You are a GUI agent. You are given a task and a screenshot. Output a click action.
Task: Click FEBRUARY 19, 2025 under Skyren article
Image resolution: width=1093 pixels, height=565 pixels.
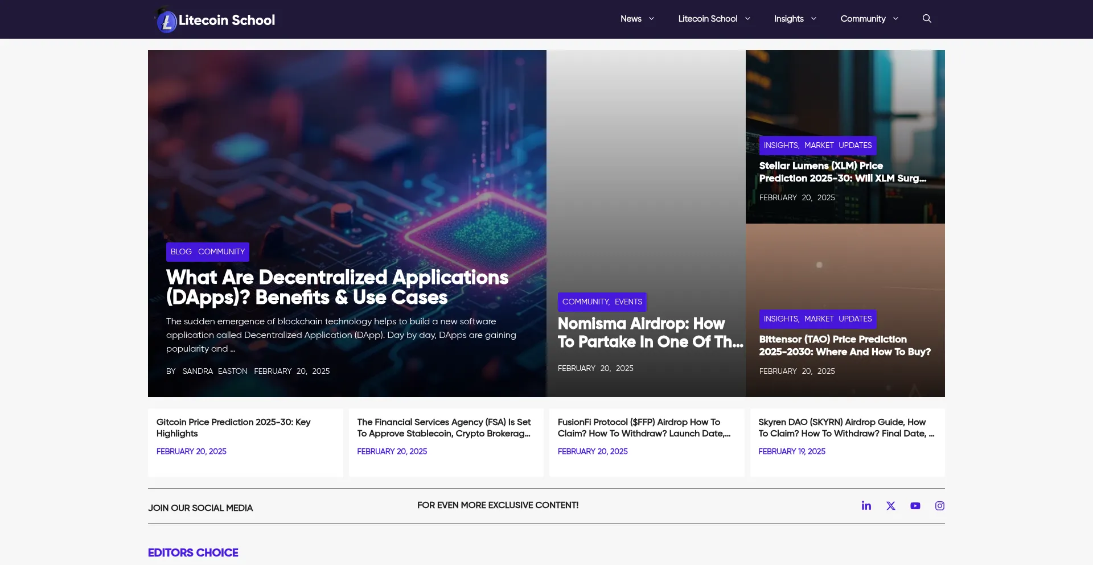pyautogui.click(x=792, y=451)
